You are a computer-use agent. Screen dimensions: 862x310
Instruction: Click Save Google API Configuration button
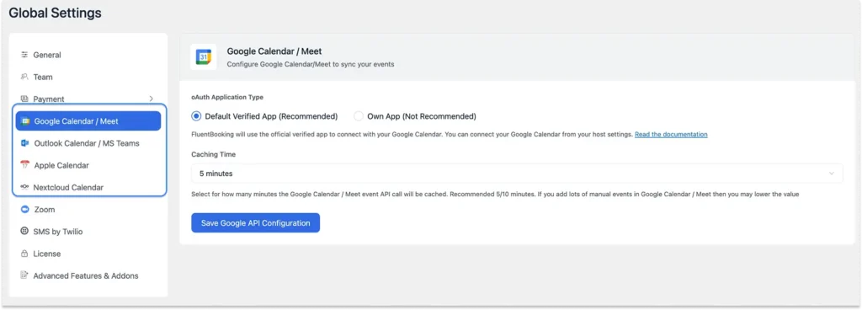coord(256,223)
